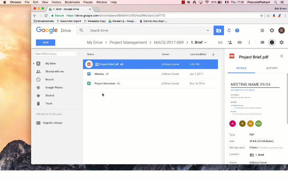Select My Drive in the sidebar
Screen dimensions: 288x180
click(x=50, y=63)
